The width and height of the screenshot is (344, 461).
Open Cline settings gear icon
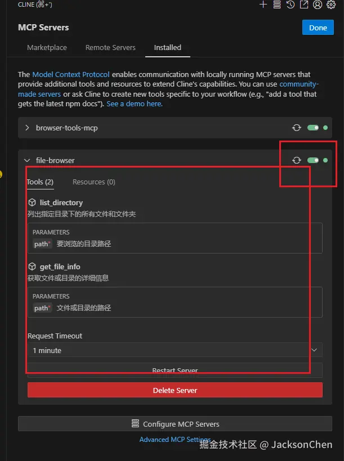(331, 4)
